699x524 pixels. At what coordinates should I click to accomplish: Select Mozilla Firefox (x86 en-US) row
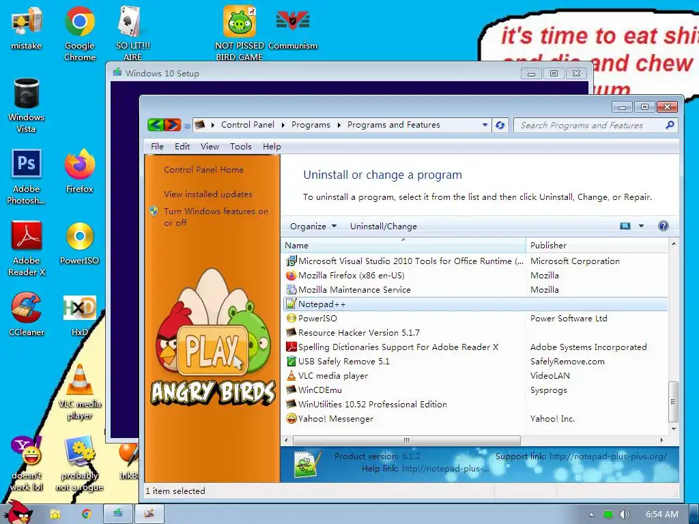point(475,276)
